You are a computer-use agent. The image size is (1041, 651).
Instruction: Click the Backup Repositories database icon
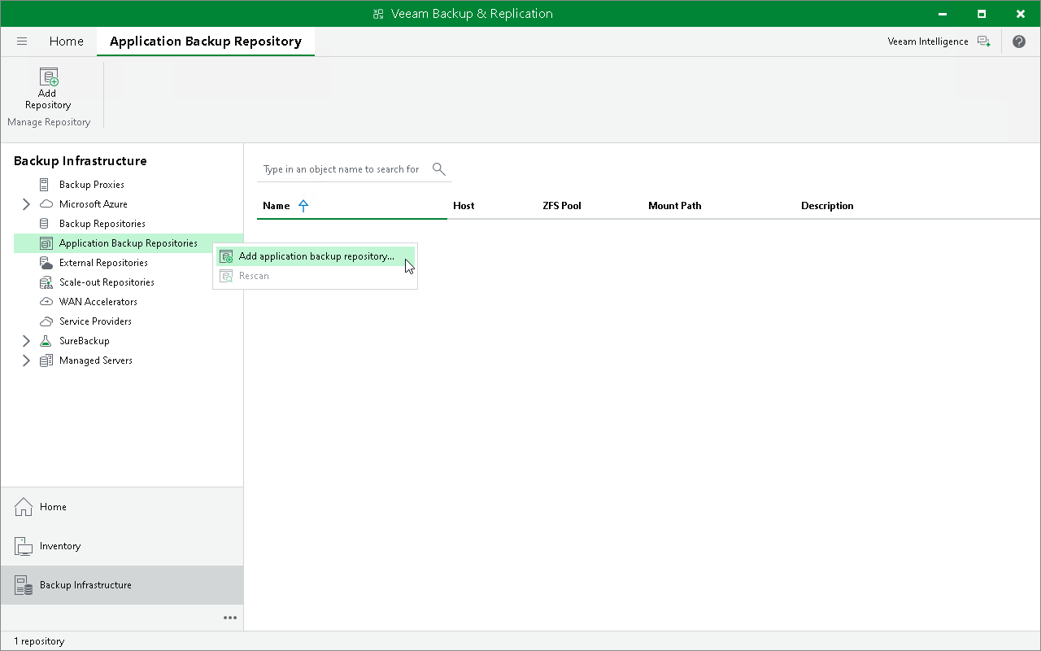click(x=45, y=224)
